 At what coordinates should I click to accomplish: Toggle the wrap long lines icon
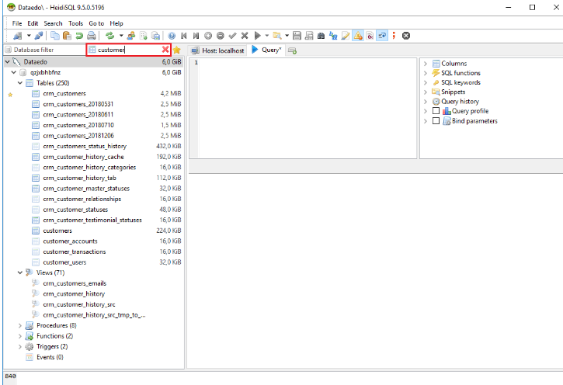pos(382,36)
